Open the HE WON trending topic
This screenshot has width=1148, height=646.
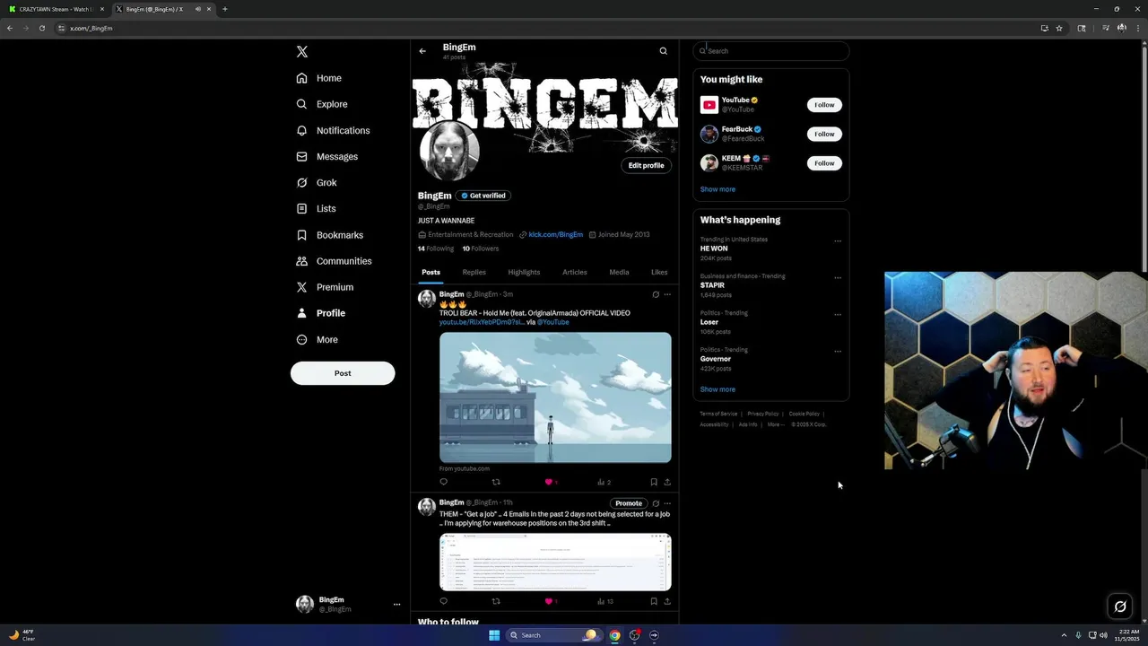click(x=714, y=249)
